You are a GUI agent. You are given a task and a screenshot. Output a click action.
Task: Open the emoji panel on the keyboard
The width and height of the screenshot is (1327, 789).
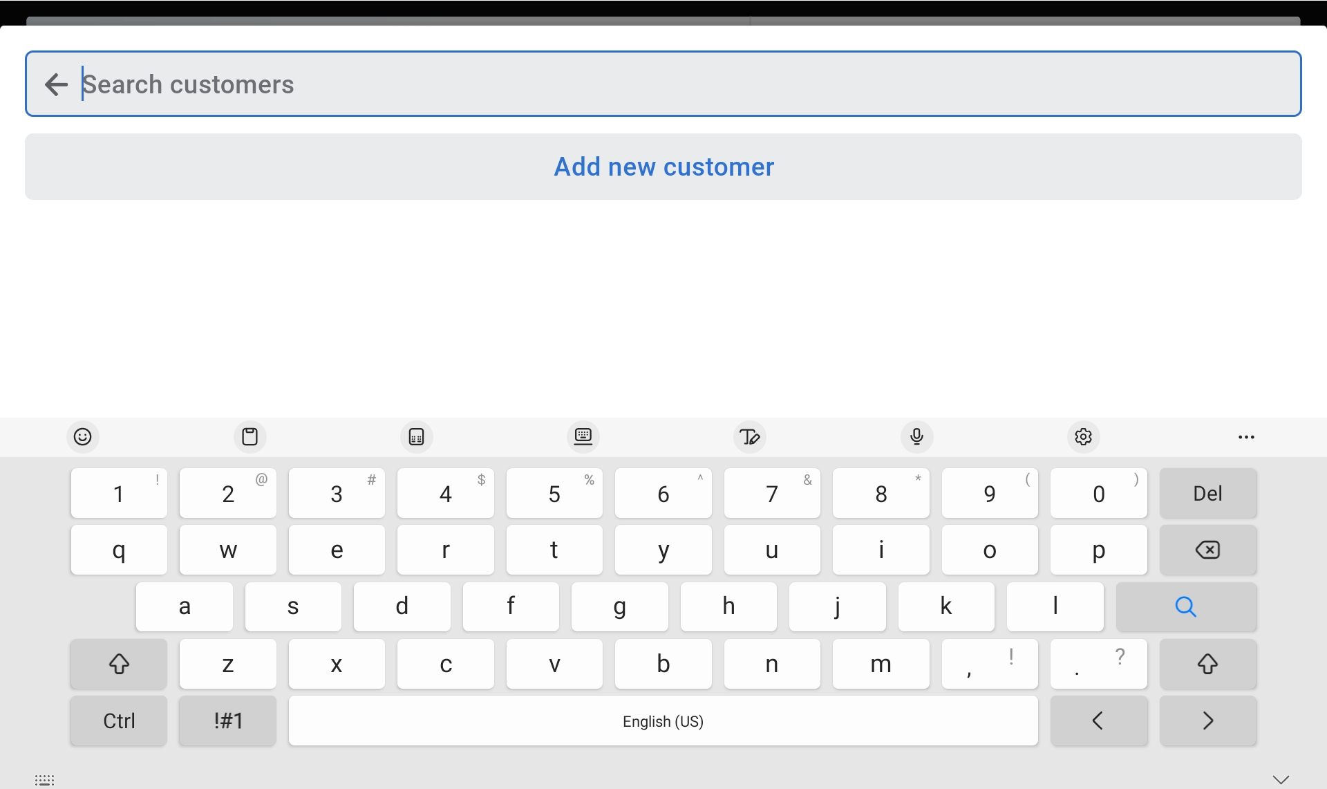82,436
